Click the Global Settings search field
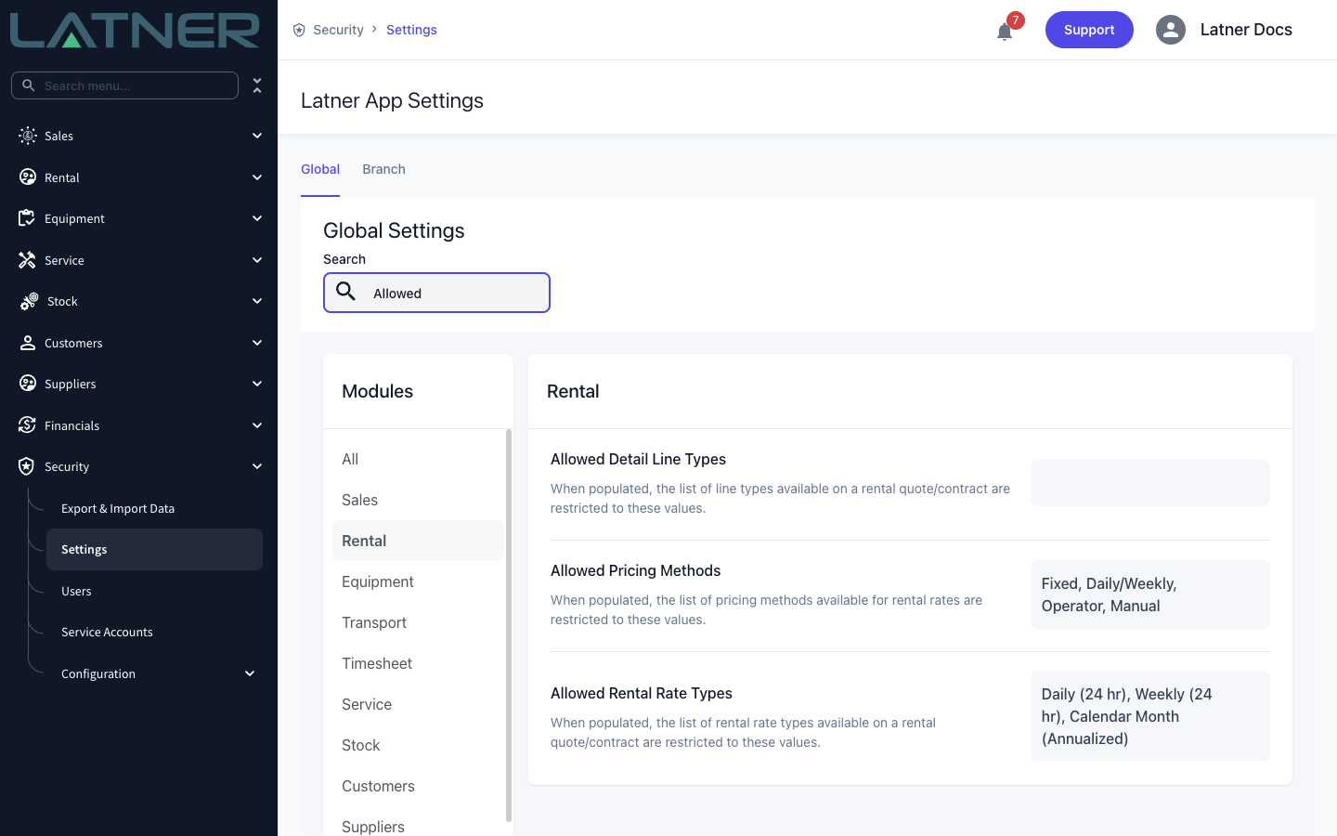The image size is (1337, 836). tap(436, 293)
